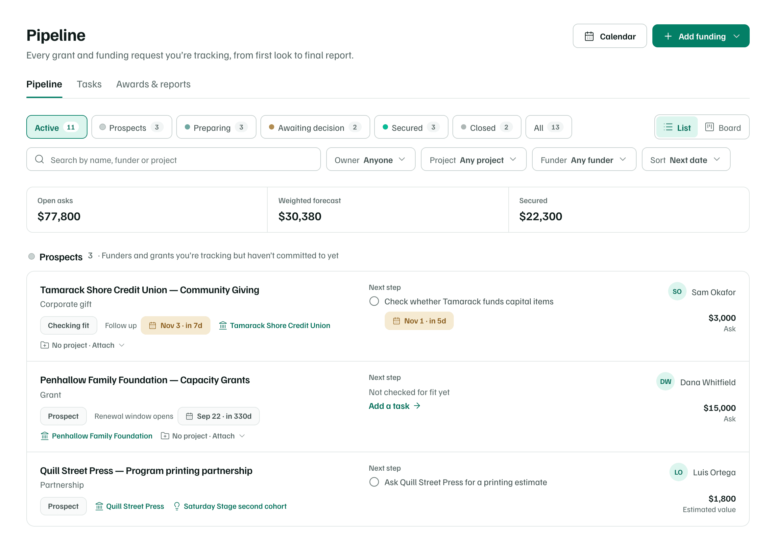This screenshot has height=543, width=776.
Task: Click the Nov 1 in 5d due chip
Action: (x=419, y=321)
